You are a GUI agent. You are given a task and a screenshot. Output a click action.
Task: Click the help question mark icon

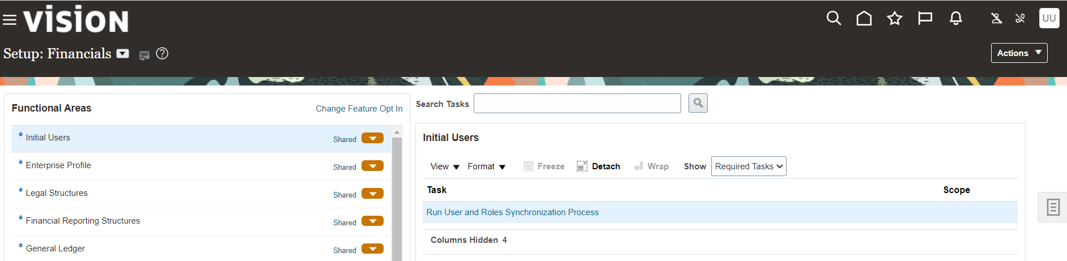162,54
